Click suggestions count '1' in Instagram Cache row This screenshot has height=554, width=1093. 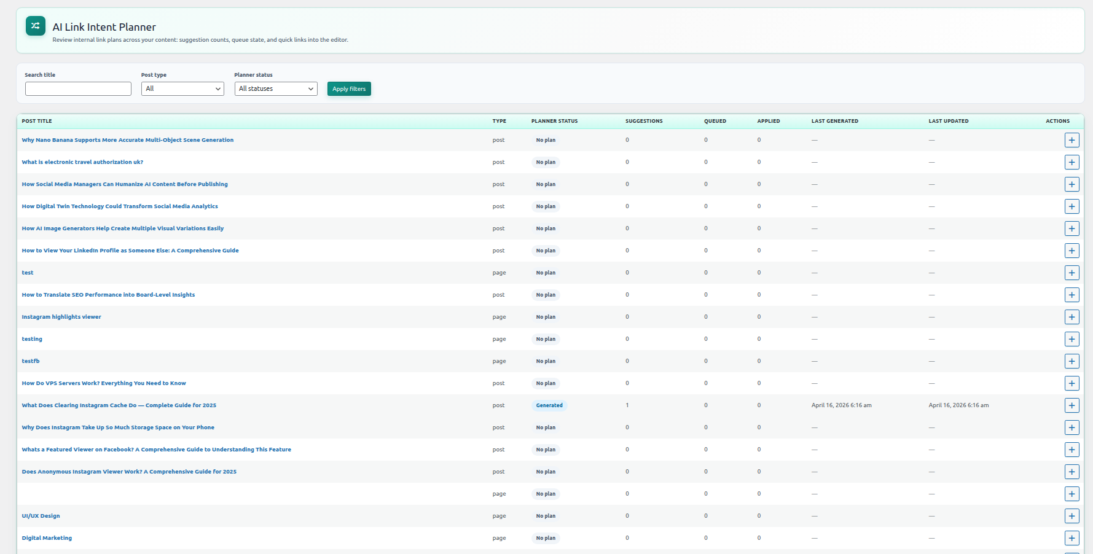pyautogui.click(x=627, y=405)
